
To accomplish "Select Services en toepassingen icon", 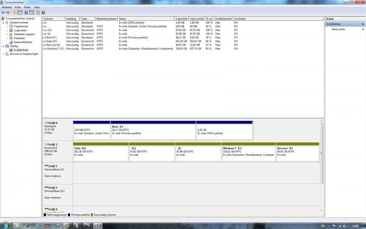I will click(7, 54).
